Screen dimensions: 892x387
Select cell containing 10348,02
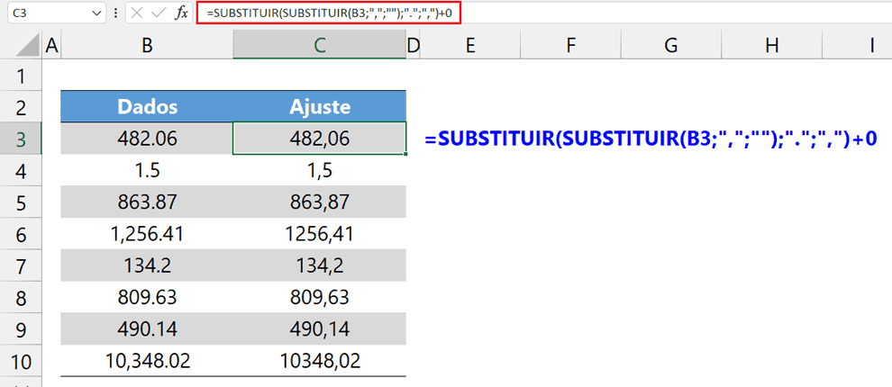pos(320,361)
